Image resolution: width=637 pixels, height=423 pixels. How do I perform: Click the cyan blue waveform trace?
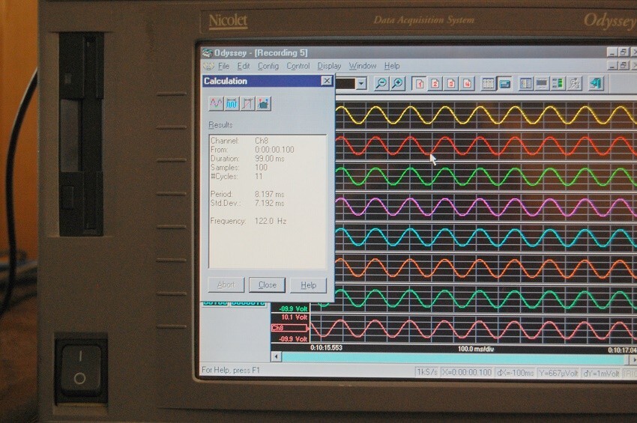(x=486, y=237)
